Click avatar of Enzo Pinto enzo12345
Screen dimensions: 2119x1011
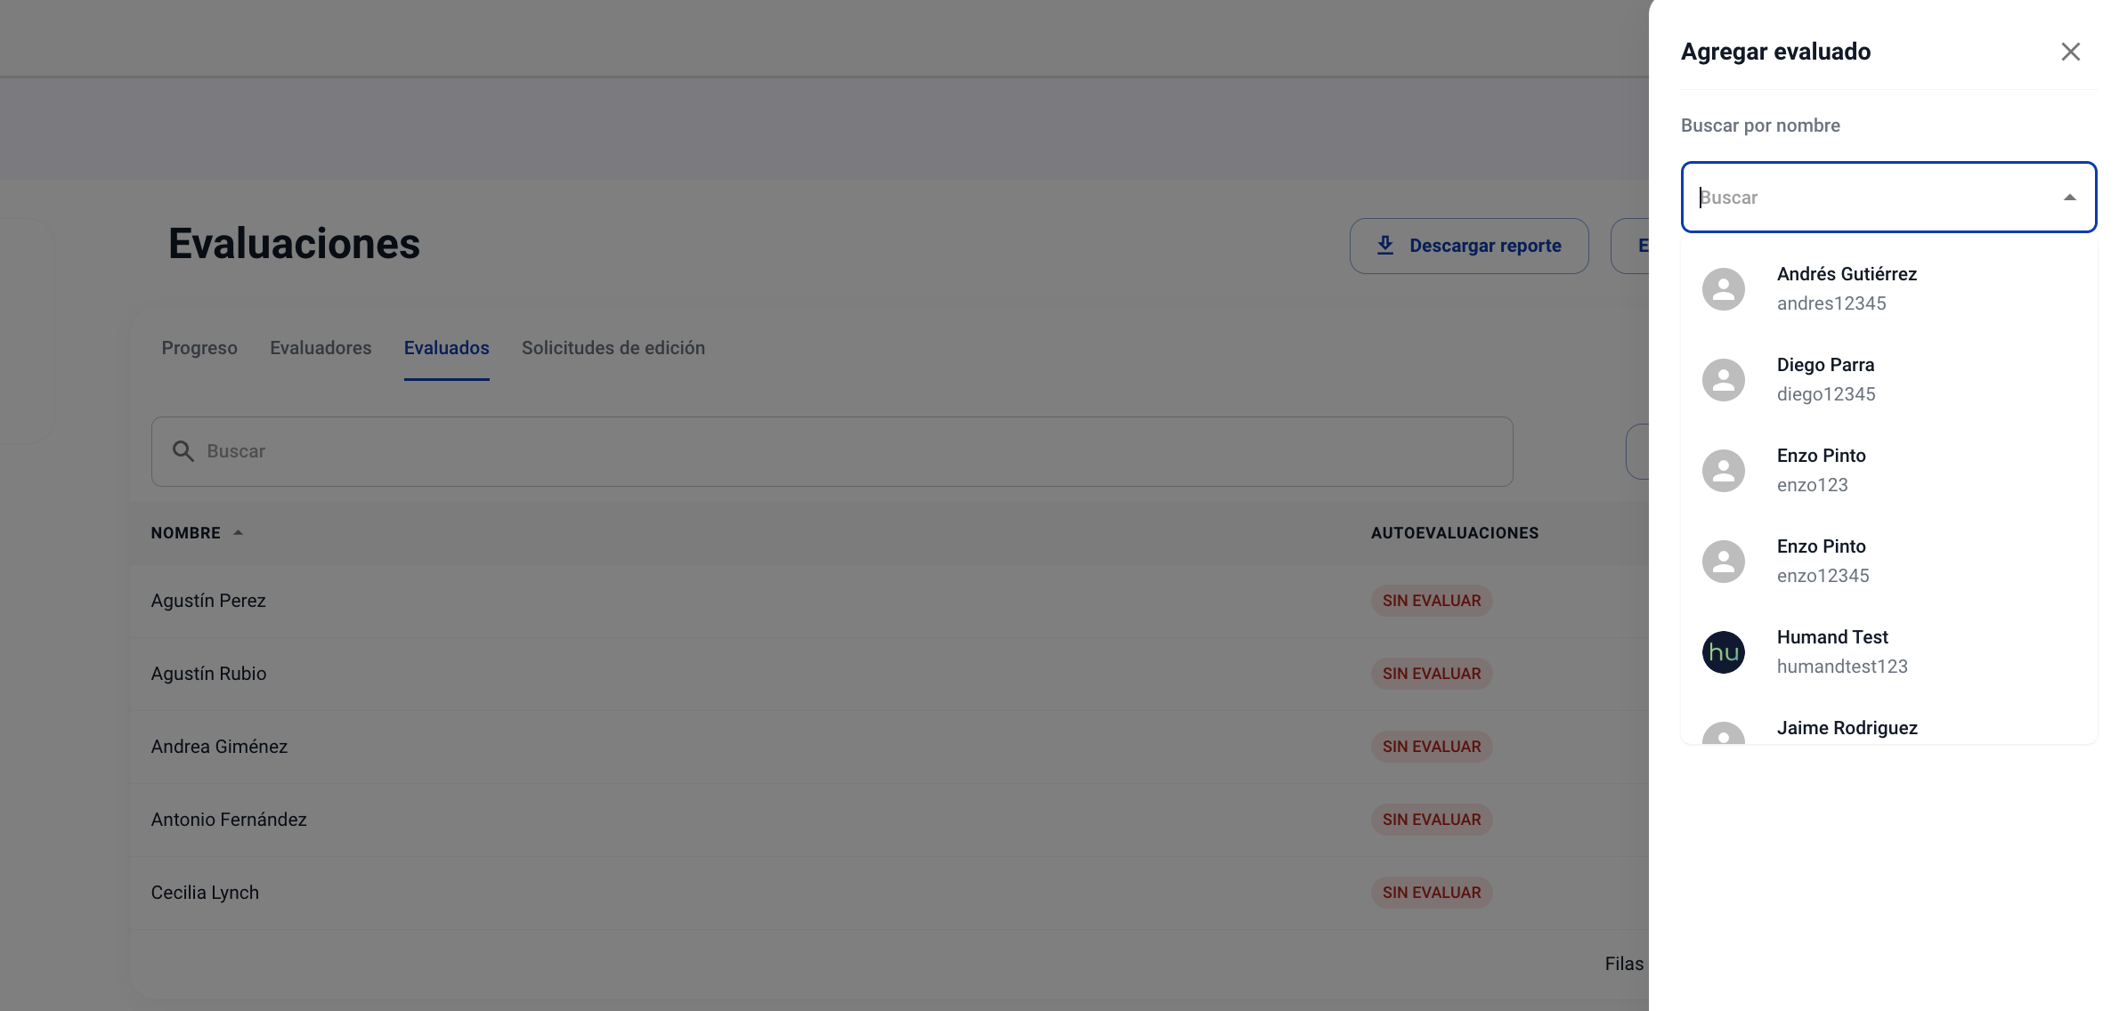coord(1724,562)
